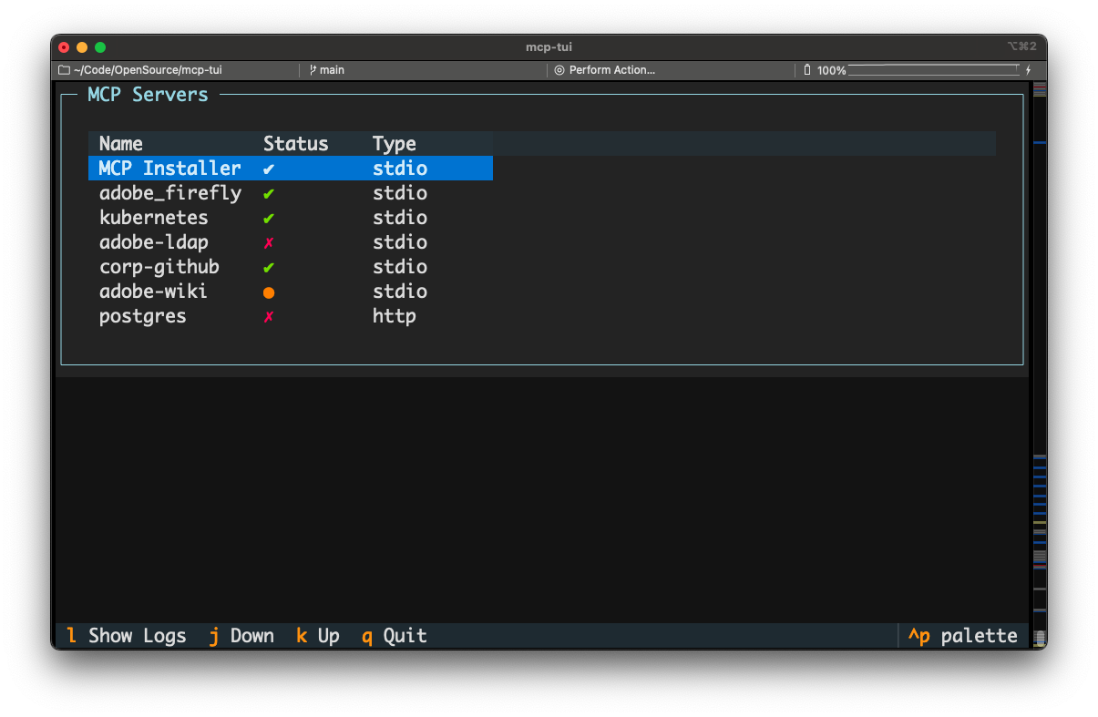Click the failed status X for postgres
1098x717 pixels.
[269, 316]
